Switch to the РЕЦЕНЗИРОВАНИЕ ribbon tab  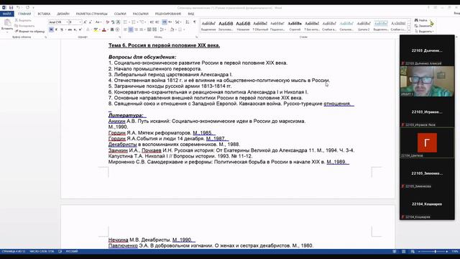point(168,14)
